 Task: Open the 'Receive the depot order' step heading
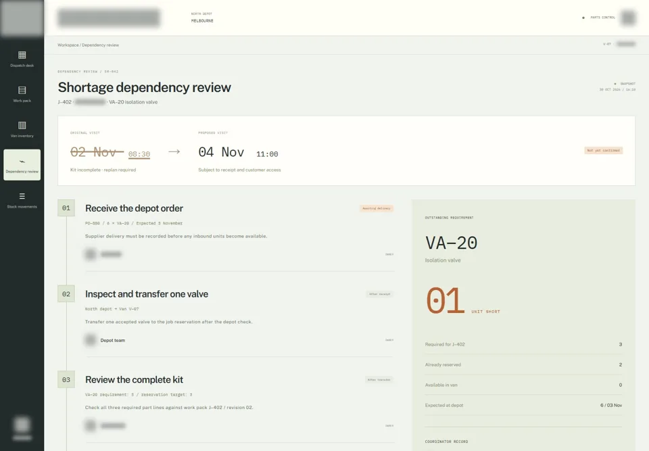134,208
